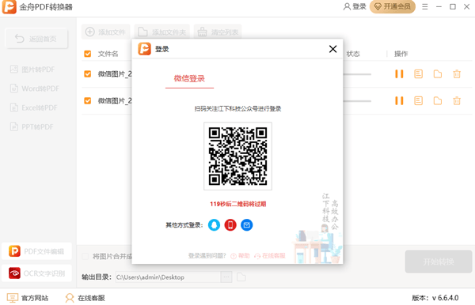Viewport: 475px width, 305px height.
Task: Open document icon in first file row
Action: click(418, 74)
